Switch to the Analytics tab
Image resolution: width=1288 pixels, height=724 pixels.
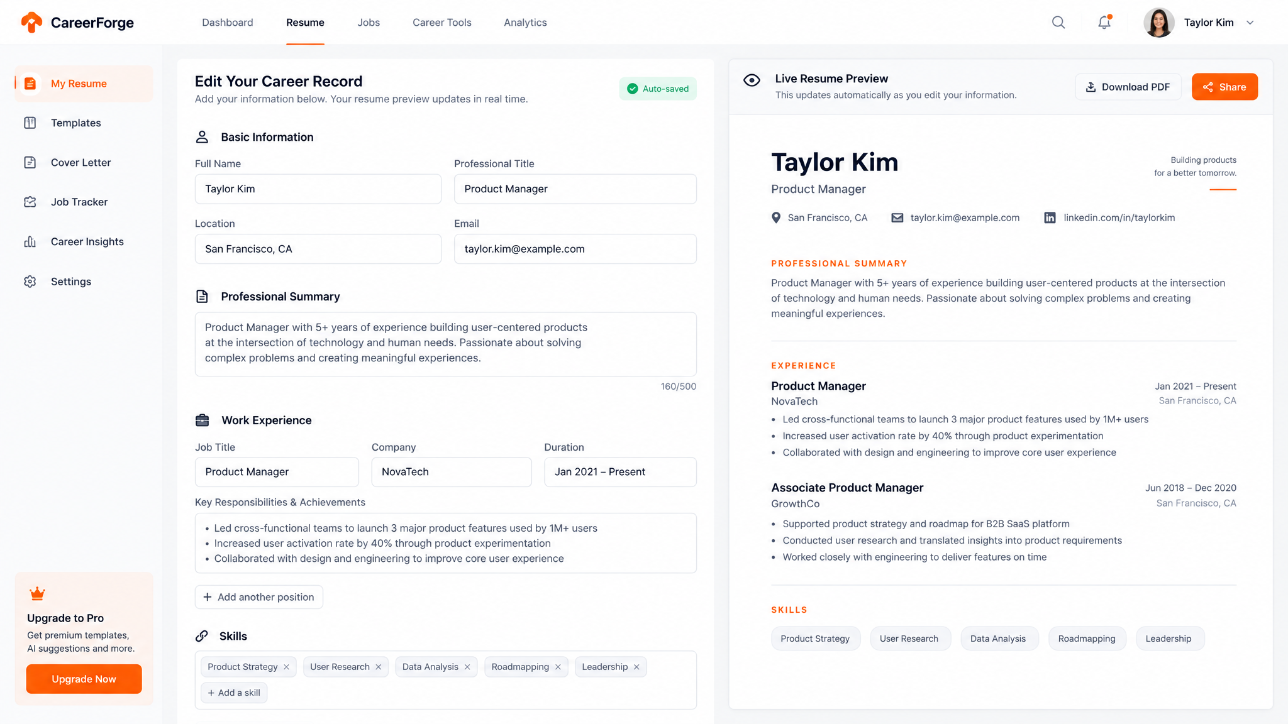pos(525,23)
